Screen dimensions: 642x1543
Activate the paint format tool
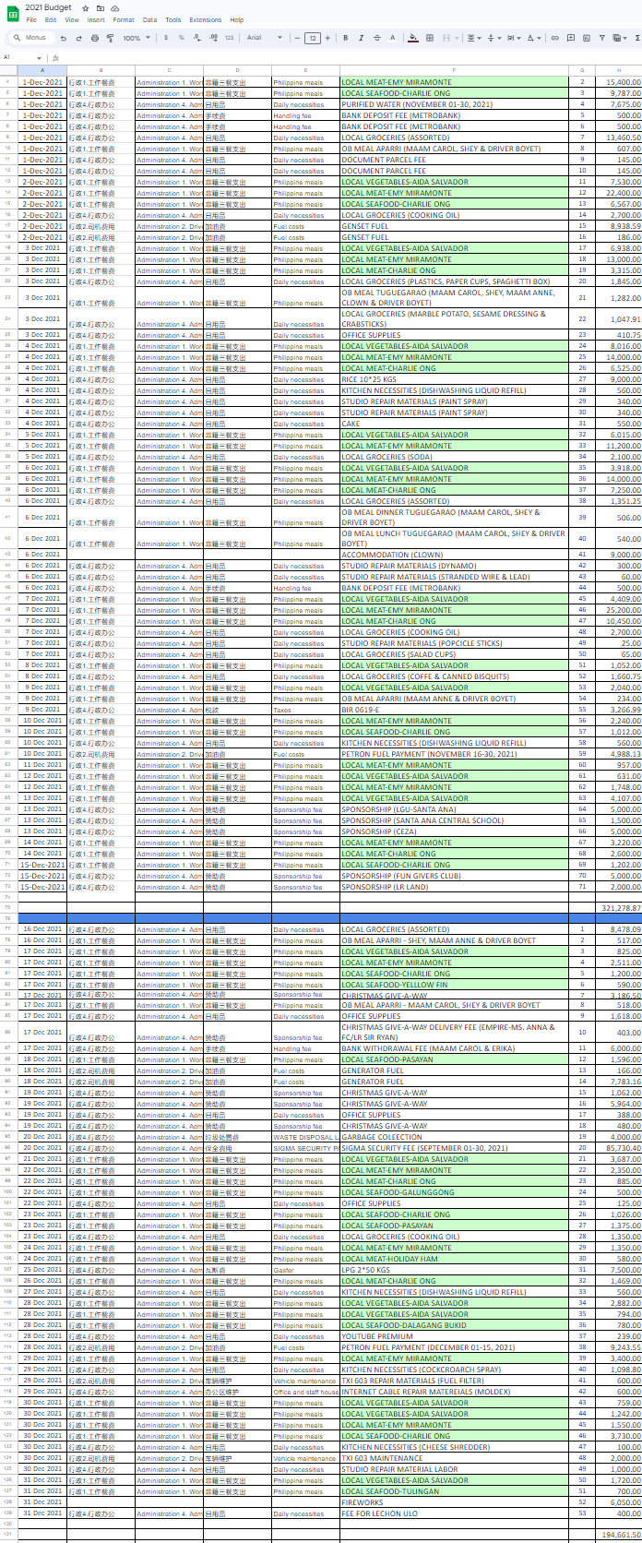[x=110, y=38]
